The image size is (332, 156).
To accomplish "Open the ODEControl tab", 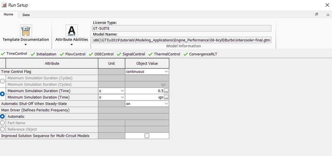I will pos(101,54).
